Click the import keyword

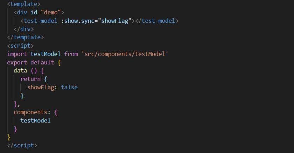pyautogui.click(x=17, y=54)
